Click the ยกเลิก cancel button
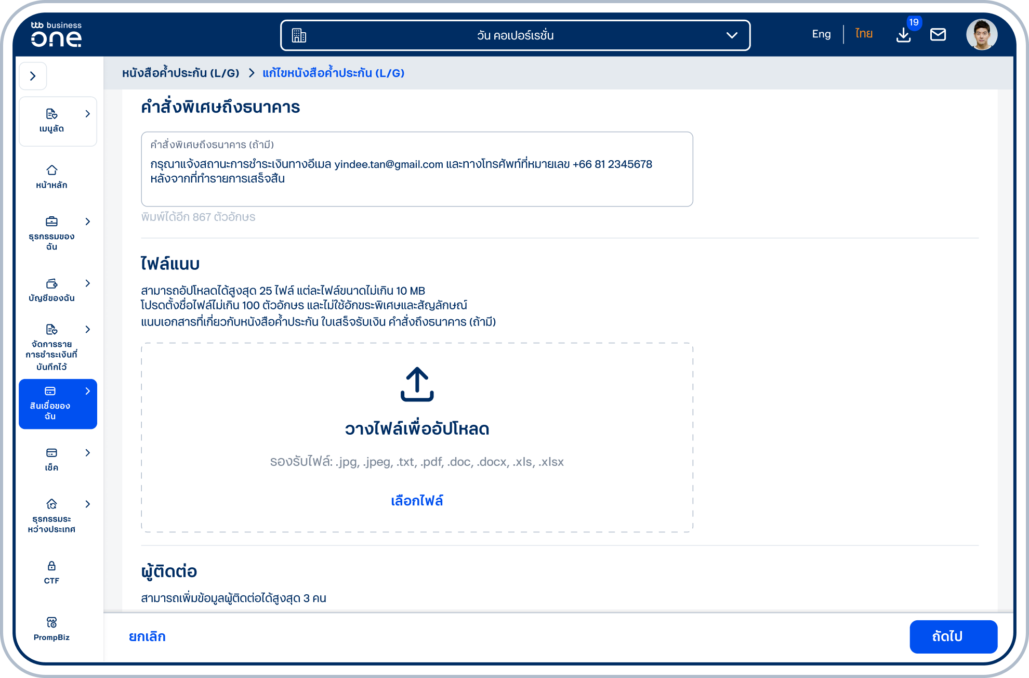 point(147,636)
